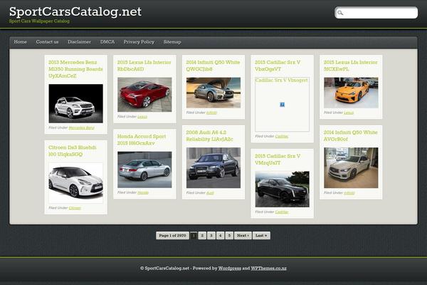Open the Contact us page

47,42
